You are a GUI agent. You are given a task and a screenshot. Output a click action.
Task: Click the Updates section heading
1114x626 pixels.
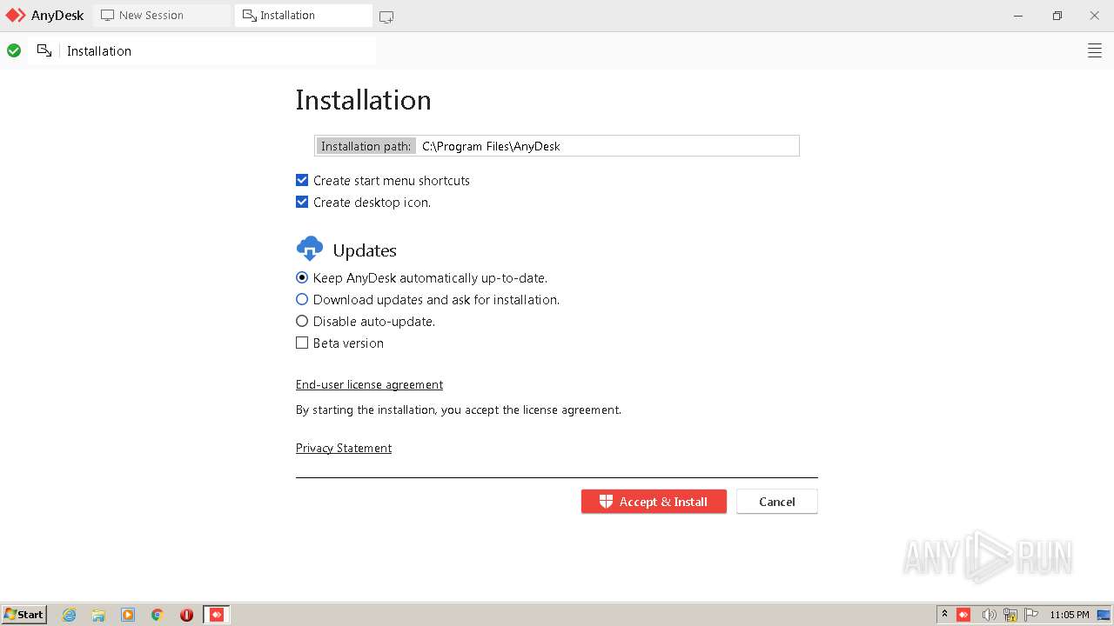[x=365, y=250]
